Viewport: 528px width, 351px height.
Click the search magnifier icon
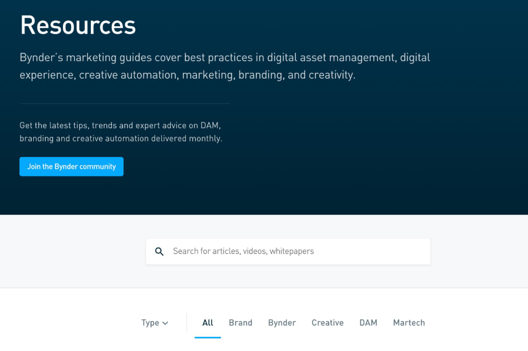pos(159,251)
